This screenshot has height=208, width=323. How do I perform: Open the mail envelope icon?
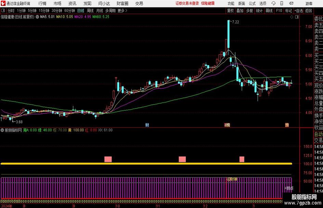[291, 3]
